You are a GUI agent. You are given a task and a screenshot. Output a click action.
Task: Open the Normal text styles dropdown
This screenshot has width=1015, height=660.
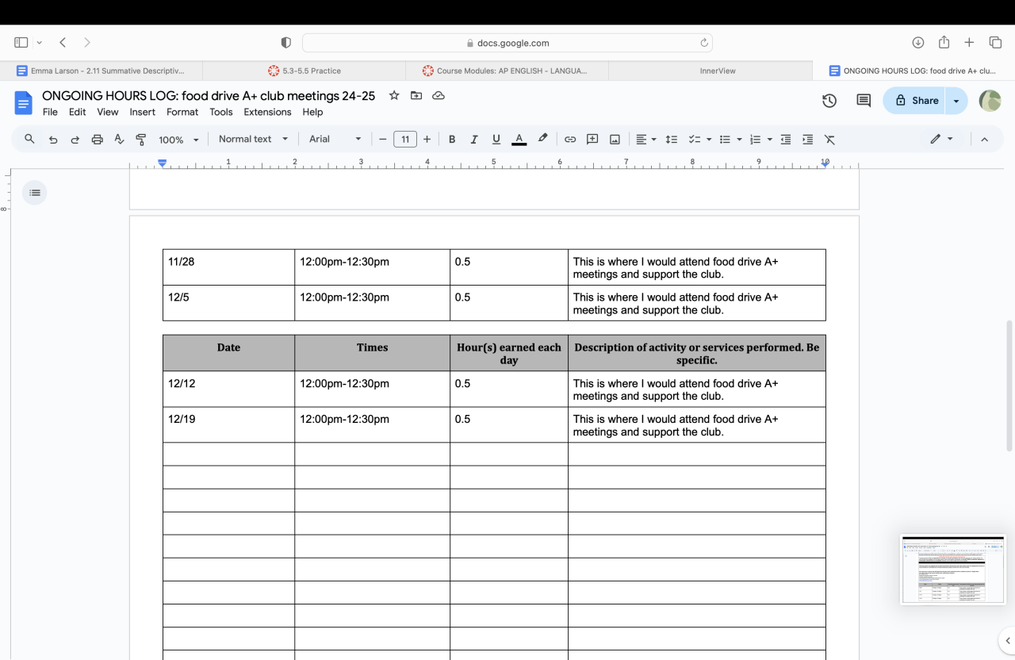pyautogui.click(x=254, y=140)
